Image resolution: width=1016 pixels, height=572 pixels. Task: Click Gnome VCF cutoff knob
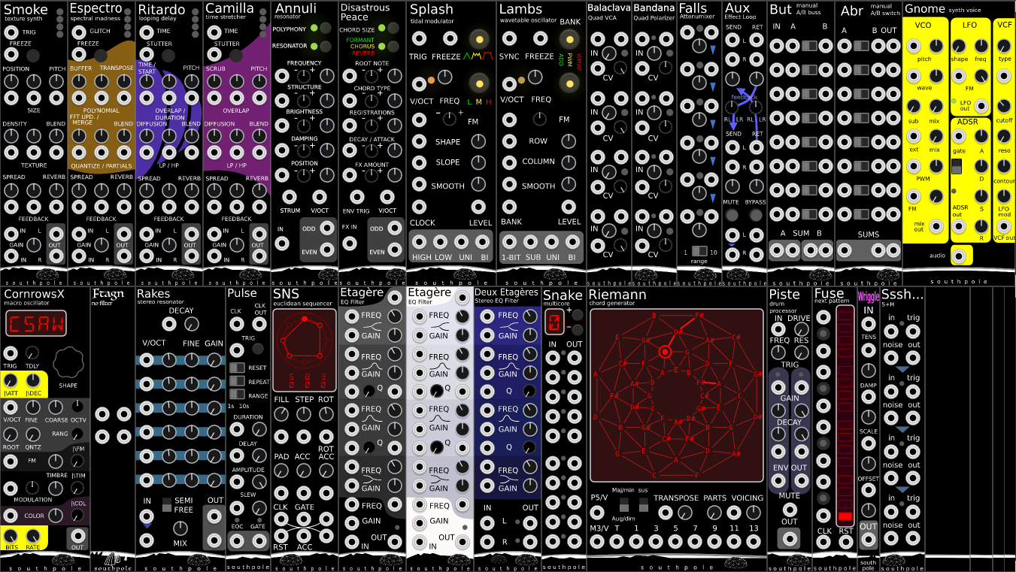[x=1005, y=106]
